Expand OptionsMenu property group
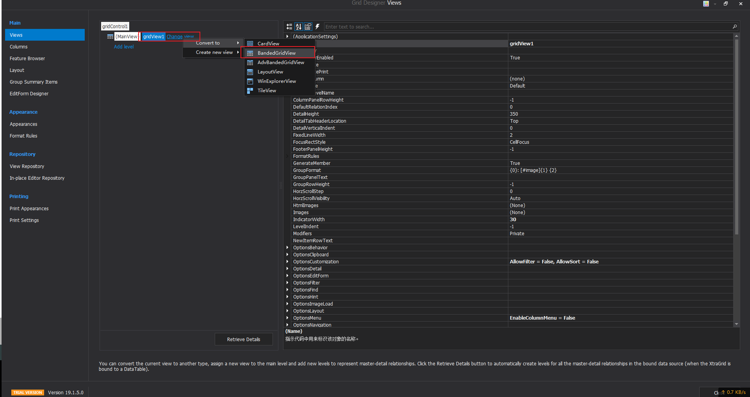 point(288,318)
